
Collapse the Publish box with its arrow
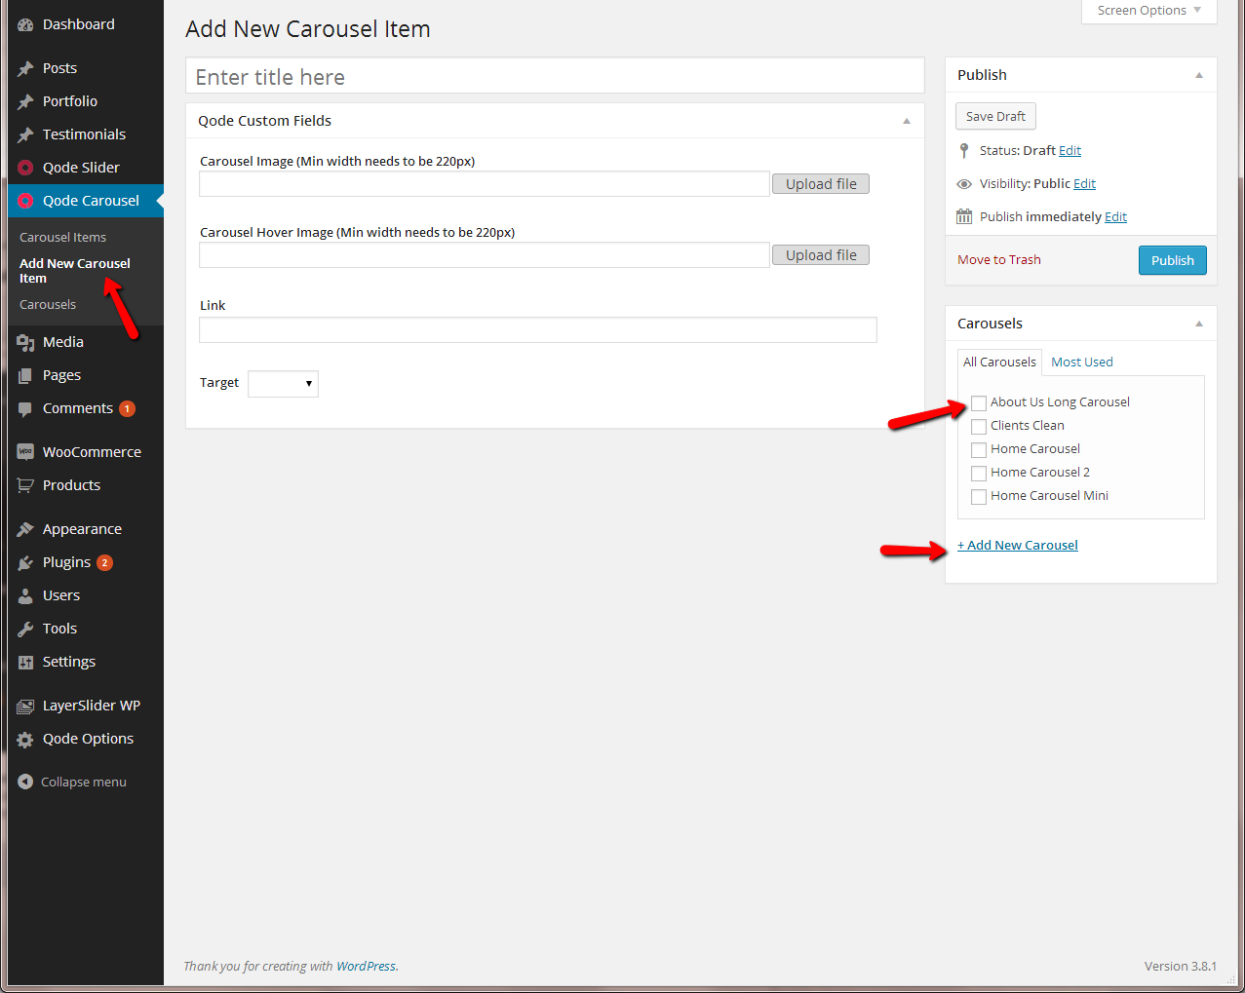(x=1198, y=75)
